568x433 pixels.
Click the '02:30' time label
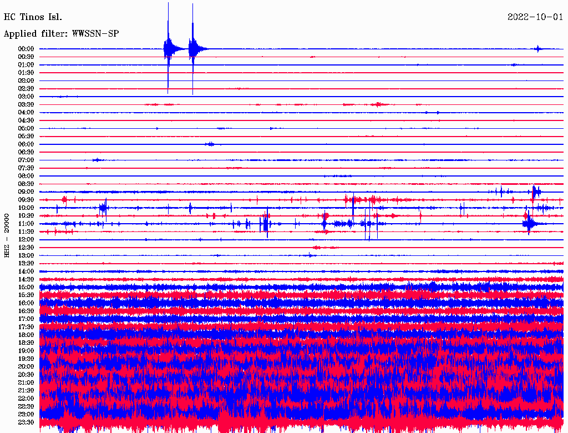(x=26, y=89)
